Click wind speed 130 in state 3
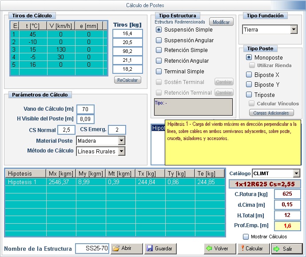 click(61, 49)
